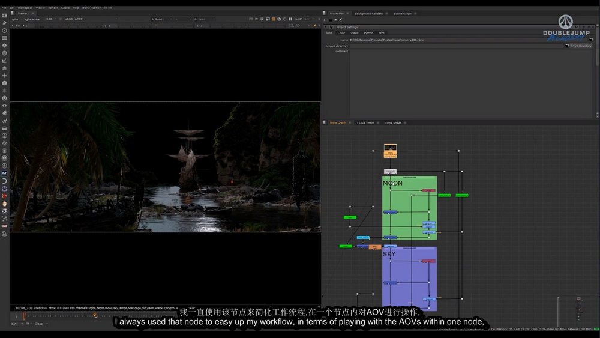Open the RGB display mode dropdown

click(51, 19)
